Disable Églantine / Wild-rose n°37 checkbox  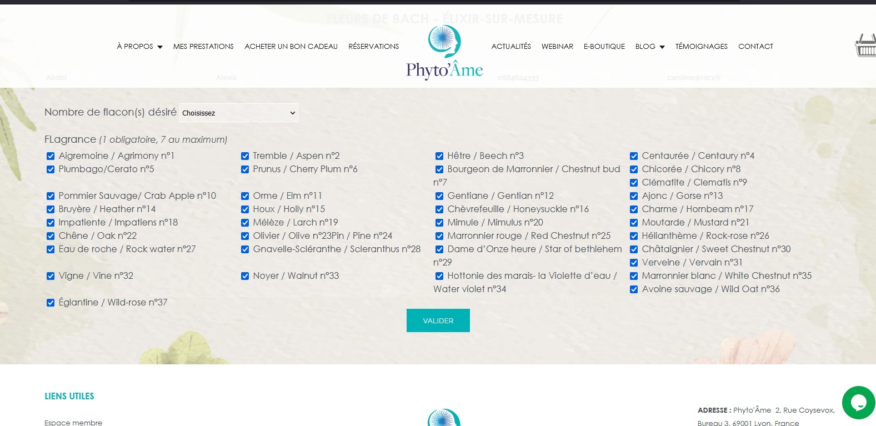coord(51,303)
